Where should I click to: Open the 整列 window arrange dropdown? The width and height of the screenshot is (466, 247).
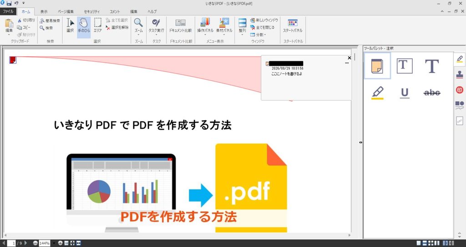(x=242, y=35)
